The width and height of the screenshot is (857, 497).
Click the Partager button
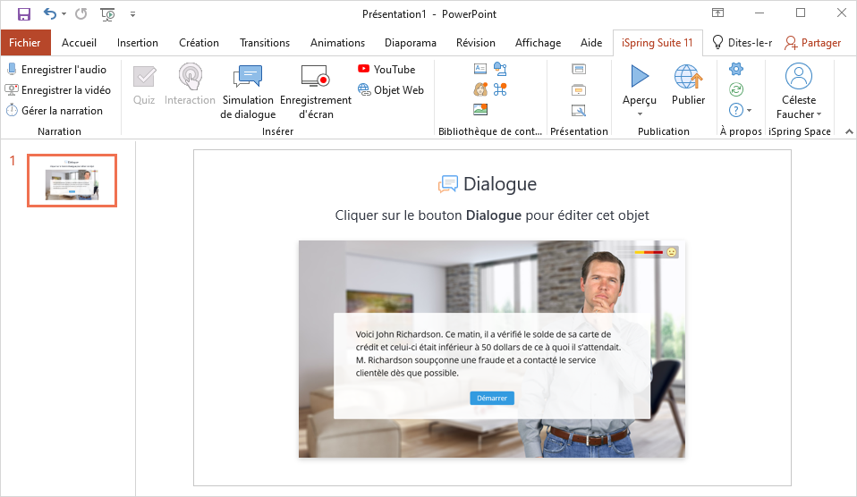812,42
